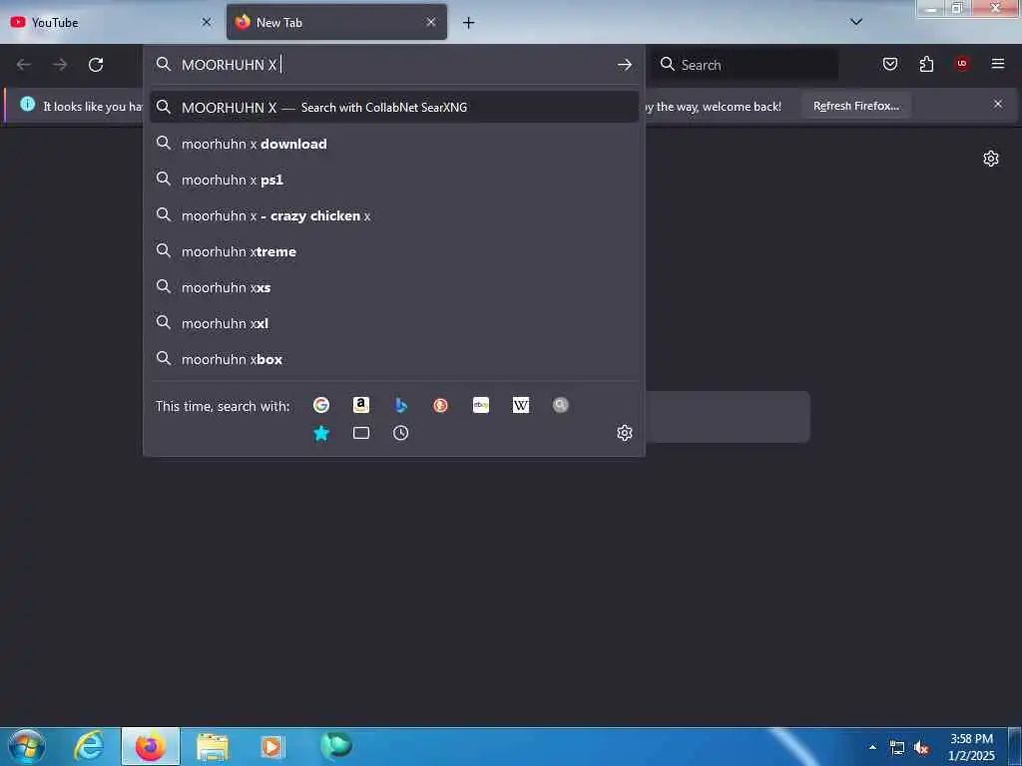Viewport: 1022px width, 766px height.
Task: Choose suggestion moorhuhn xtreme
Action: 393,251
